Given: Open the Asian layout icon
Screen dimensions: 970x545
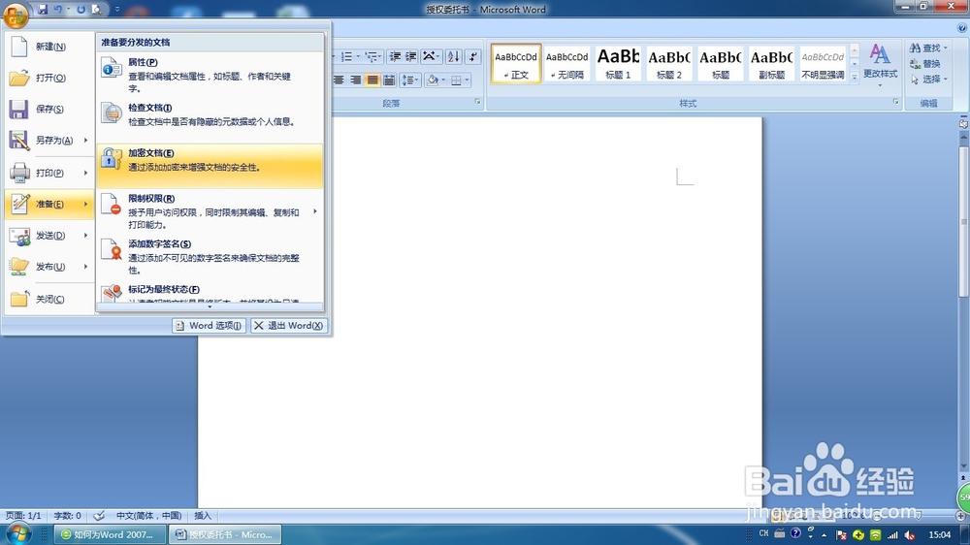Looking at the screenshot, I should click(431, 57).
